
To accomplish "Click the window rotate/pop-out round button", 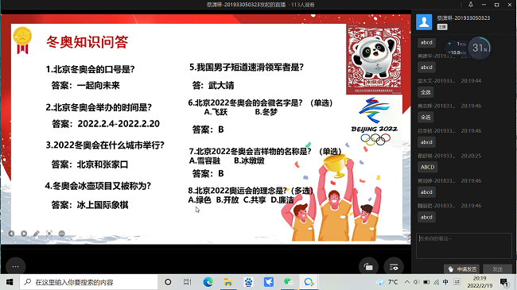I will coord(368,267).
